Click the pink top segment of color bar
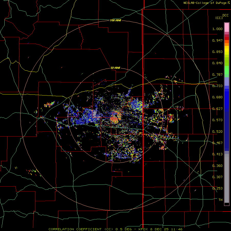 227,27
